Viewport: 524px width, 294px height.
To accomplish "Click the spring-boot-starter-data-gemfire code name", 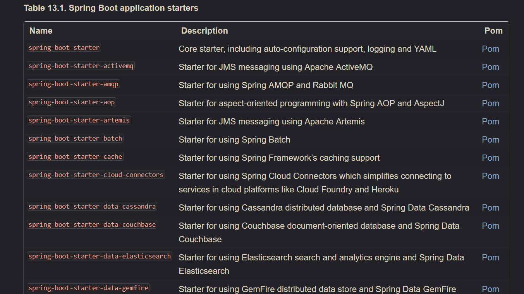I will (x=88, y=288).
